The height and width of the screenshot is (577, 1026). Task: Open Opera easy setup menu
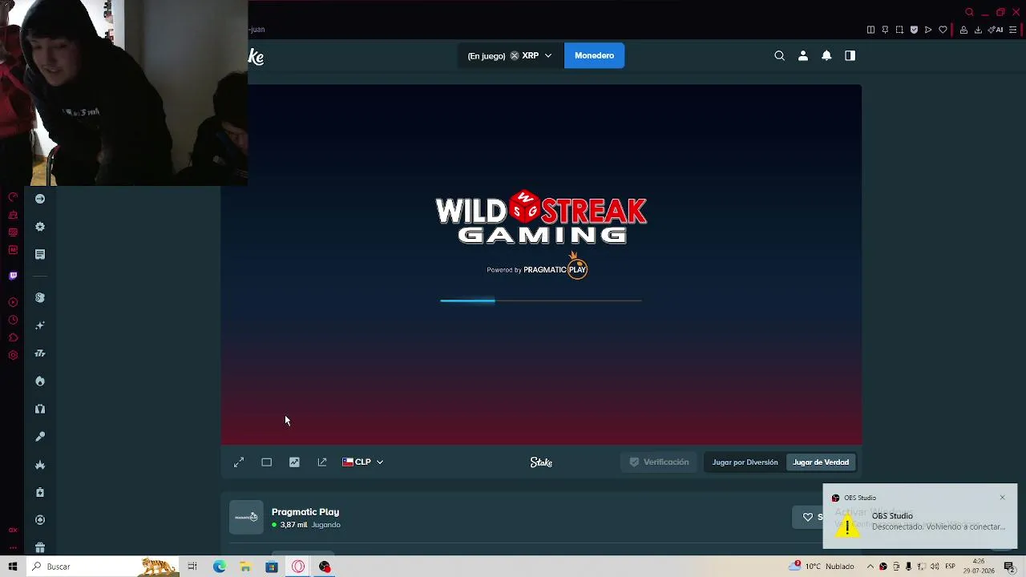point(1013,30)
